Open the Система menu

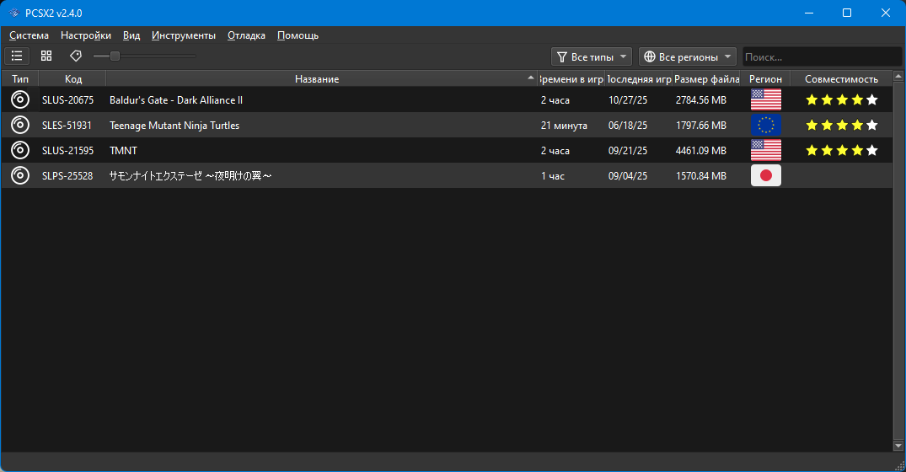tap(29, 35)
